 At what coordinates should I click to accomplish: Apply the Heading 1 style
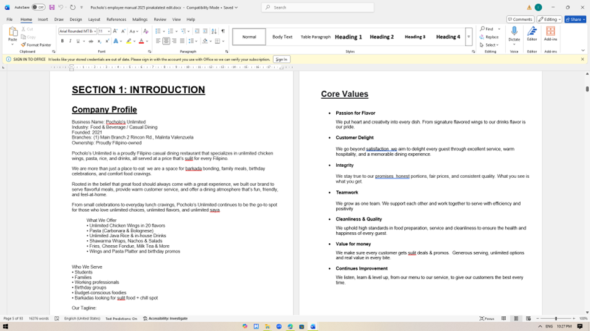(349, 37)
